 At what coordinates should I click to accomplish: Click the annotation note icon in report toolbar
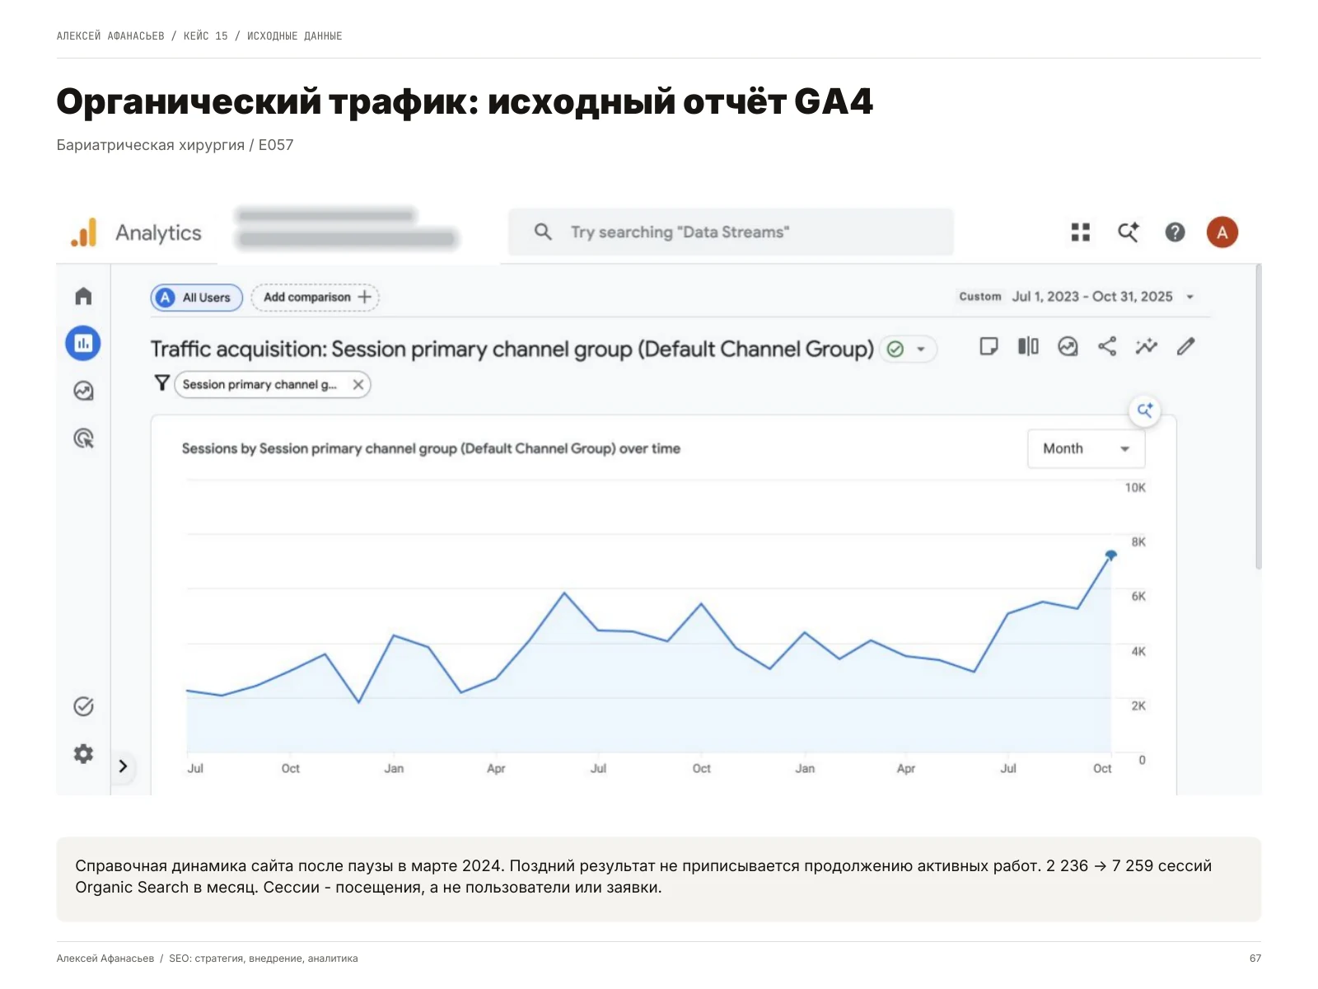[x=988, y=346]
